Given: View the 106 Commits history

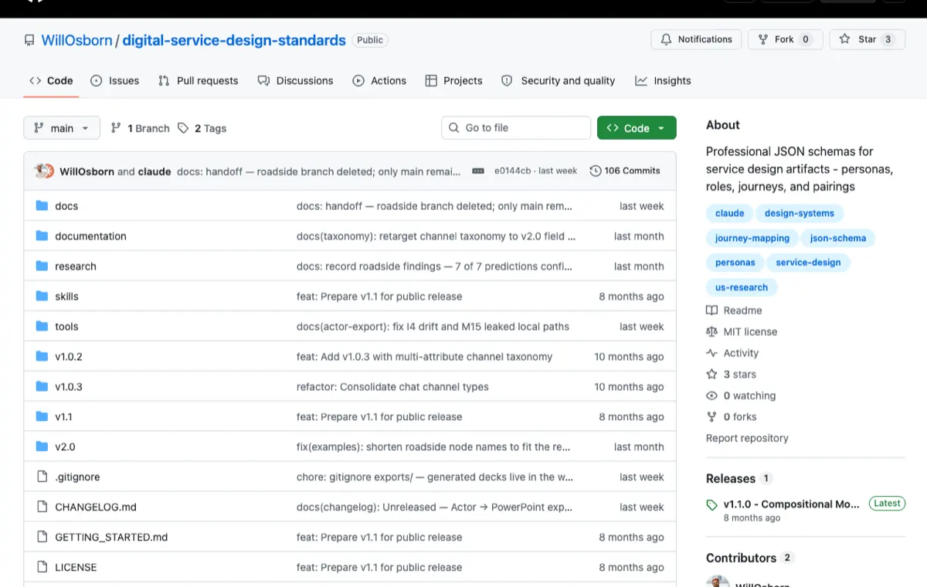Looking at the screenshot, I should click(x=625, y=171).
